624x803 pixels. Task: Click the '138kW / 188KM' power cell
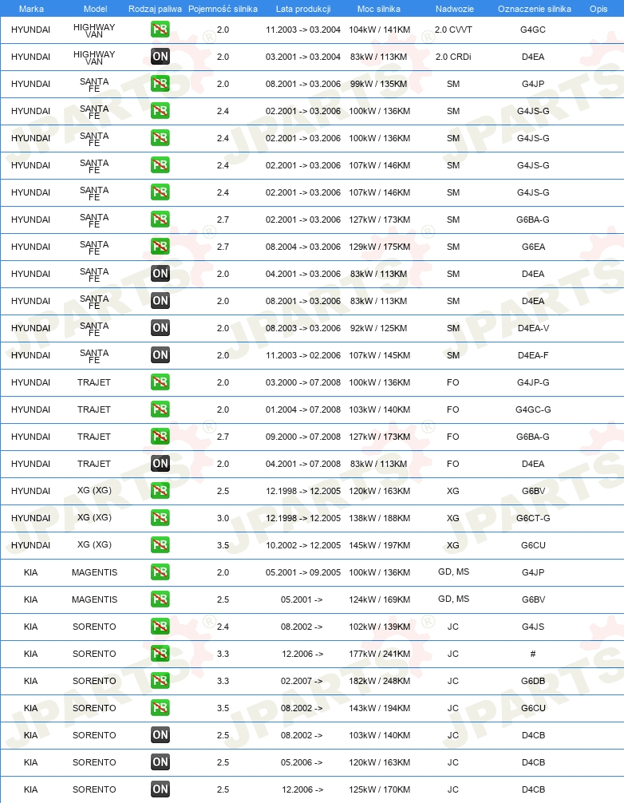379,518
